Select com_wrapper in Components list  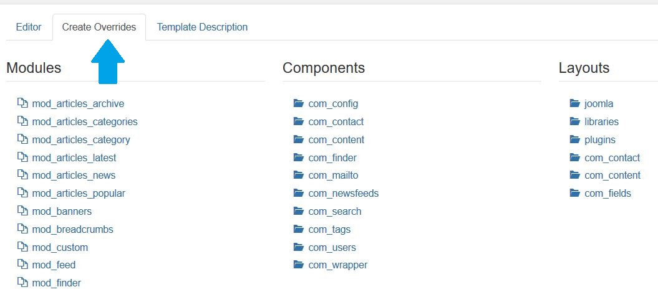point(338,265)
